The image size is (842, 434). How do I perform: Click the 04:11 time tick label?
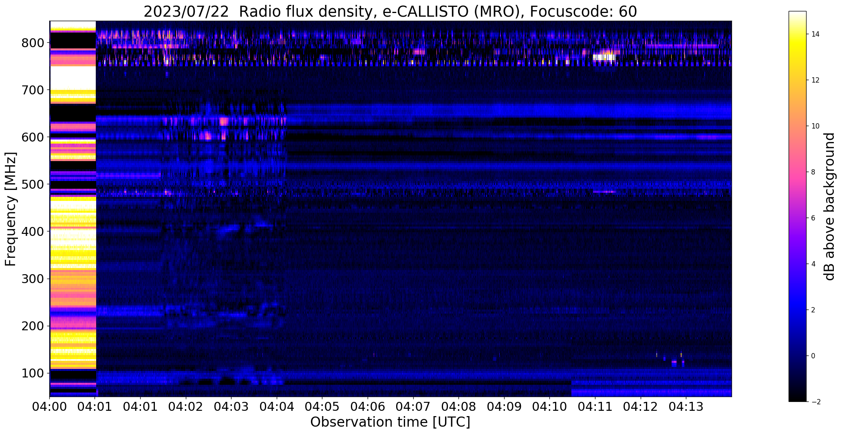(x=595, y=406)
